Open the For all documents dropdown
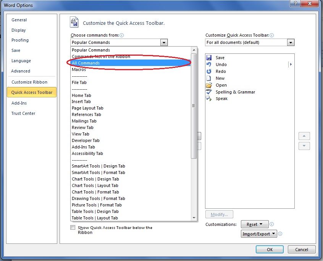This screenshot has width=323, height=261. [x=291, y=42]
